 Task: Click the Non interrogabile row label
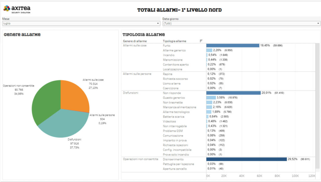coord(175,126)
